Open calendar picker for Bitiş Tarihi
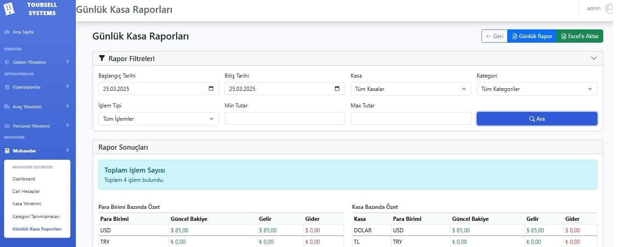Viewport: 630px width, 247px height. tap(337, 89)
